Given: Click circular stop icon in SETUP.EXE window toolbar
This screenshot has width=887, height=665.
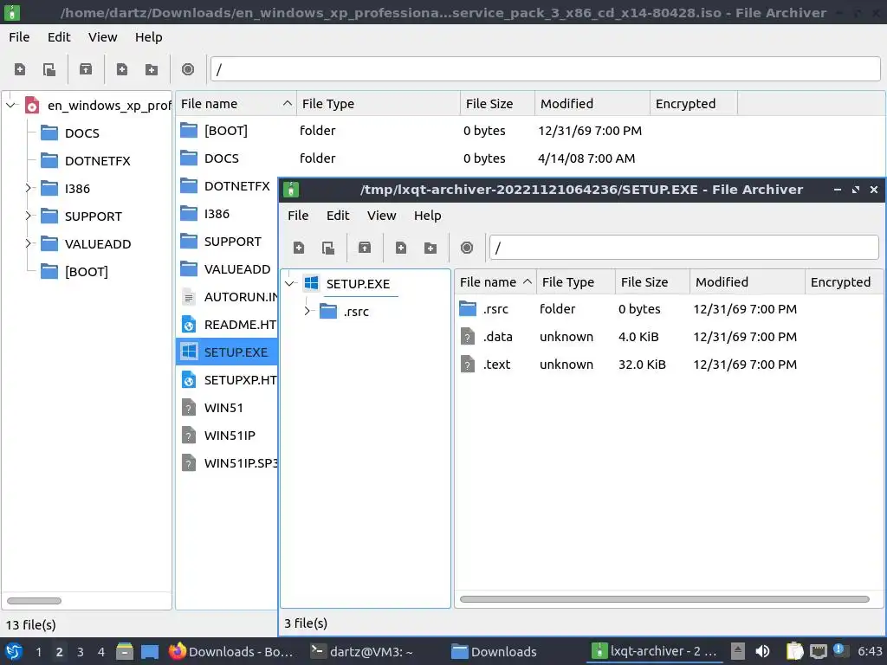Looking at the screenshot, I should (x=467, y=248).
